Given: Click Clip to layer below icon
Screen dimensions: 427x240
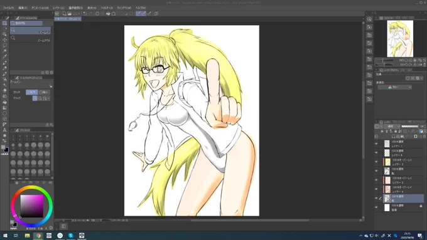Looking at the screenshot, I should pyautogui.click(x=382, y=132).
